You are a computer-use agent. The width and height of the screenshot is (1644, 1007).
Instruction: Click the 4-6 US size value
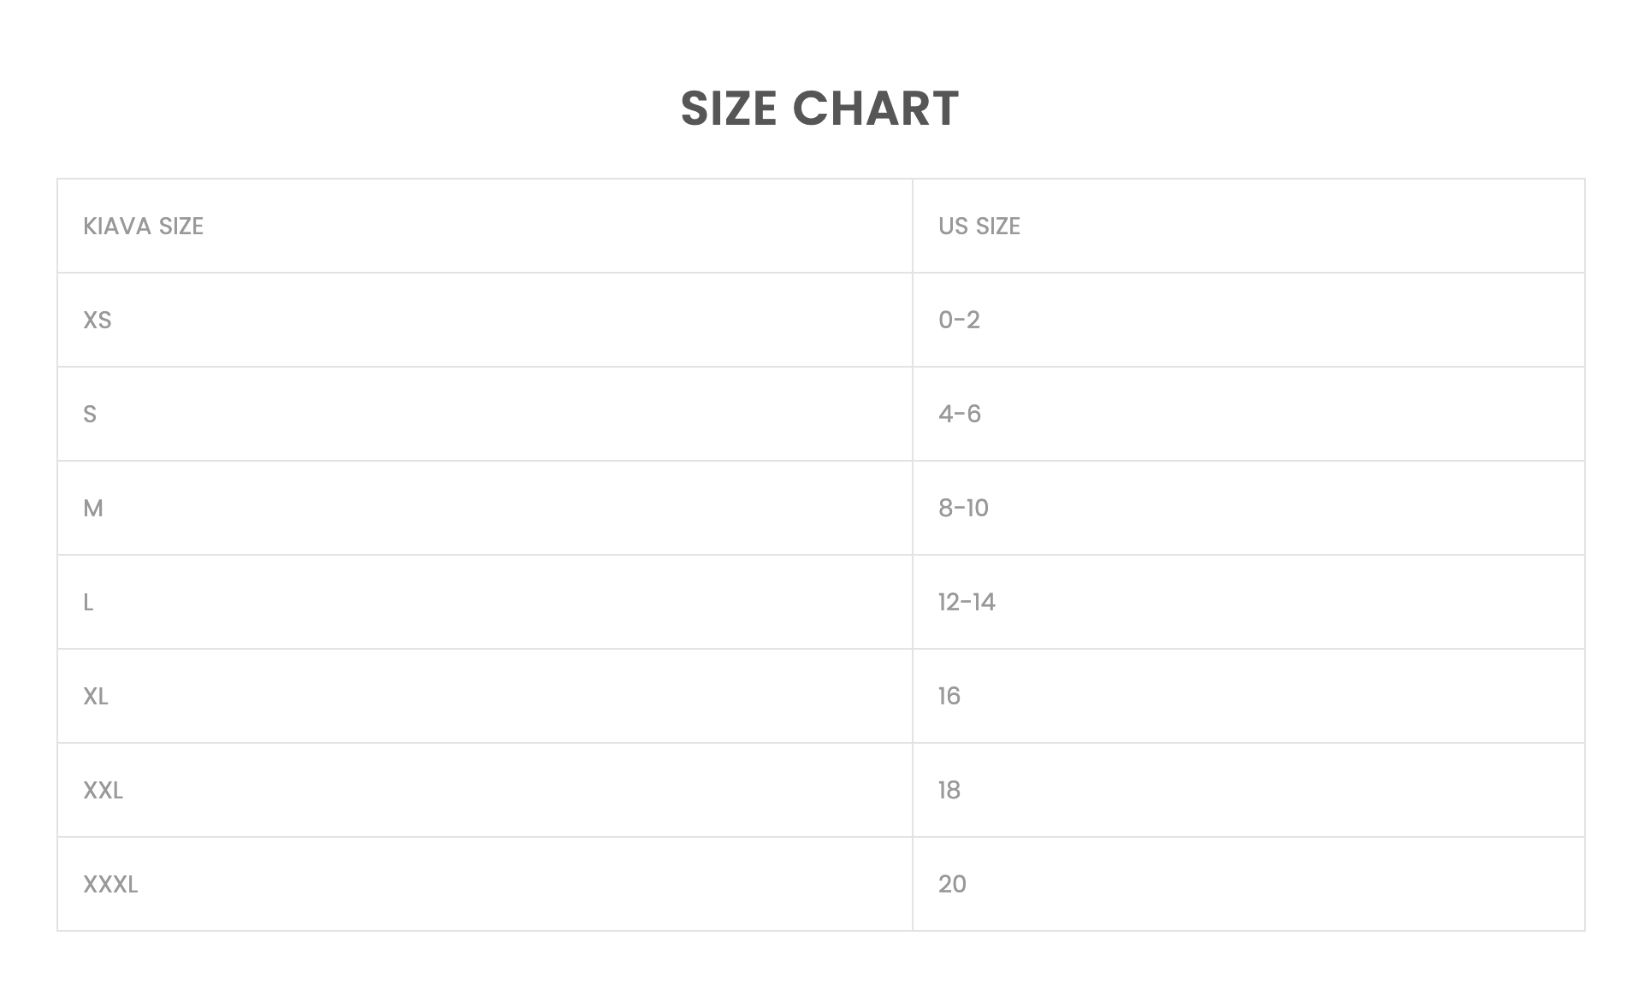[x=960, y=415]
